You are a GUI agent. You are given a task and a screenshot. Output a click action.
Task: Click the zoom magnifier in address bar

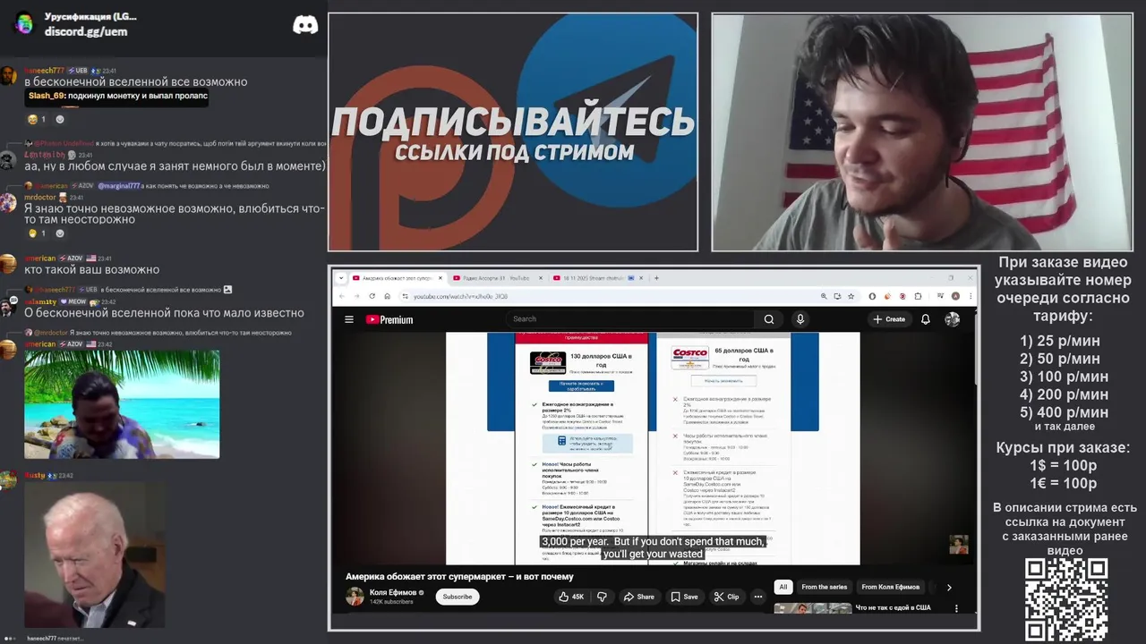coord(824,296)
